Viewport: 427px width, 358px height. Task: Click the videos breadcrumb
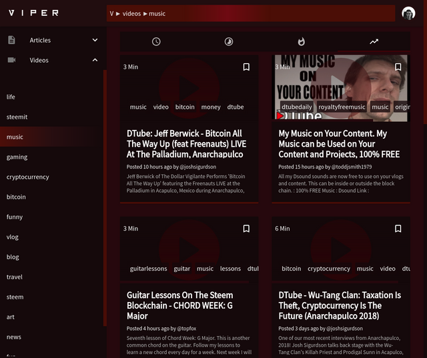(x=131, y=13)
